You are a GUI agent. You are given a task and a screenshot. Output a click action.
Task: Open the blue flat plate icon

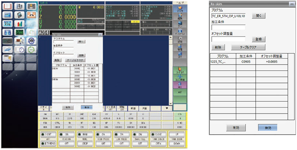coord(7,49)
